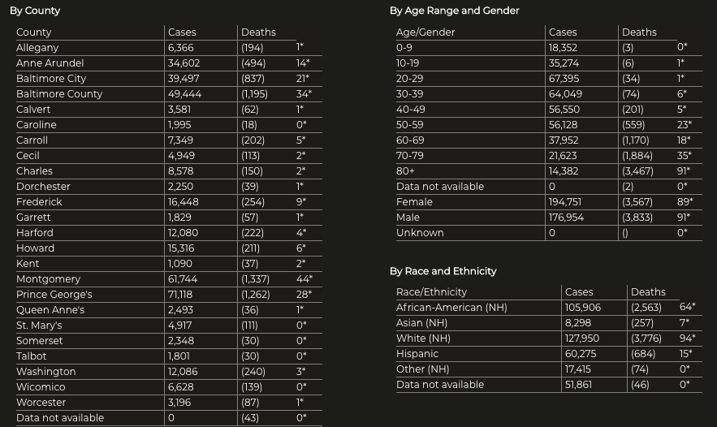This screenshot has height=427, width=717.
Task: Click the Deaths header in the age table
Action: click(639, 32)
